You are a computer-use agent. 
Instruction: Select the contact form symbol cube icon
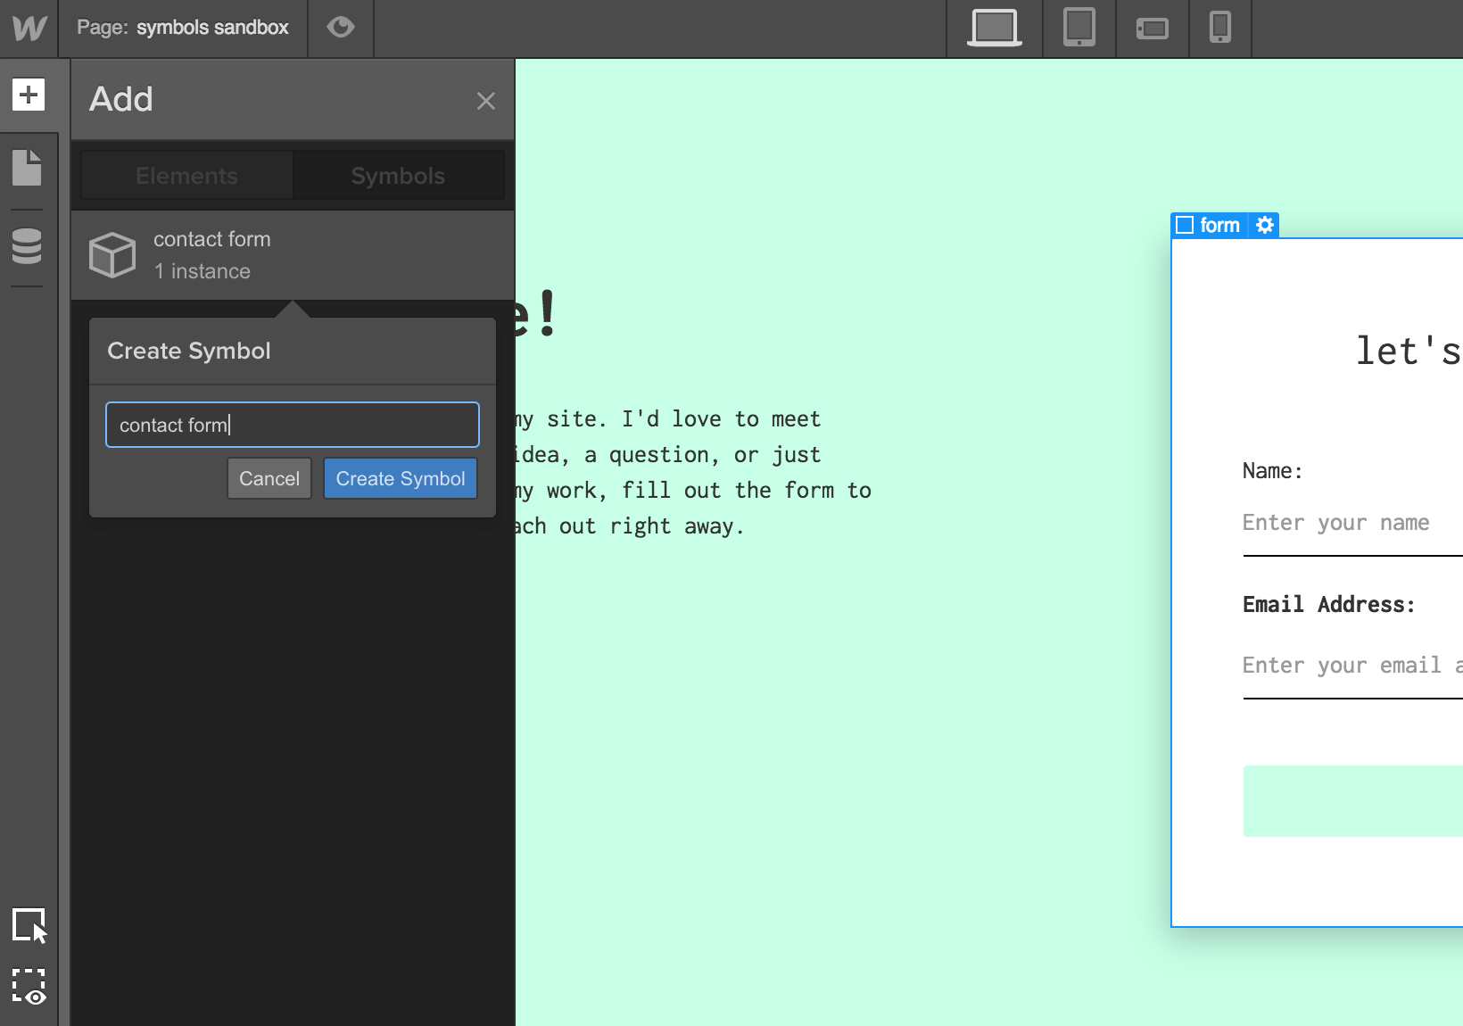[x=112, y=255]
